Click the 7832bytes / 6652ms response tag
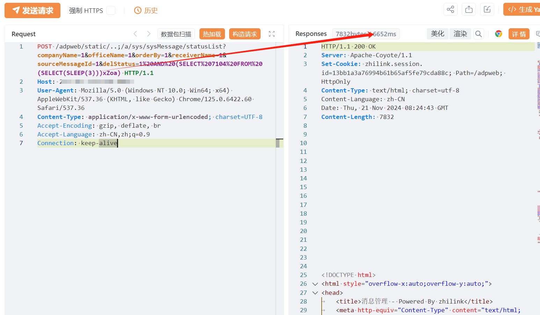The width and height of the screenshot is (540, 315). [x=366, y=34]
